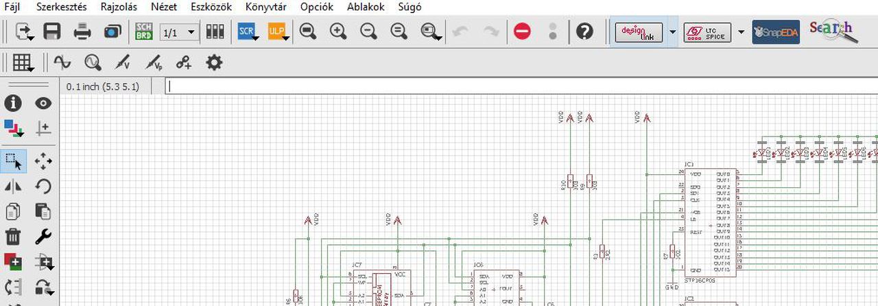Viewport: 878px width, 306px height.
Task: Open the grid settings dropdown icon
Action: (x=23, y=63)
